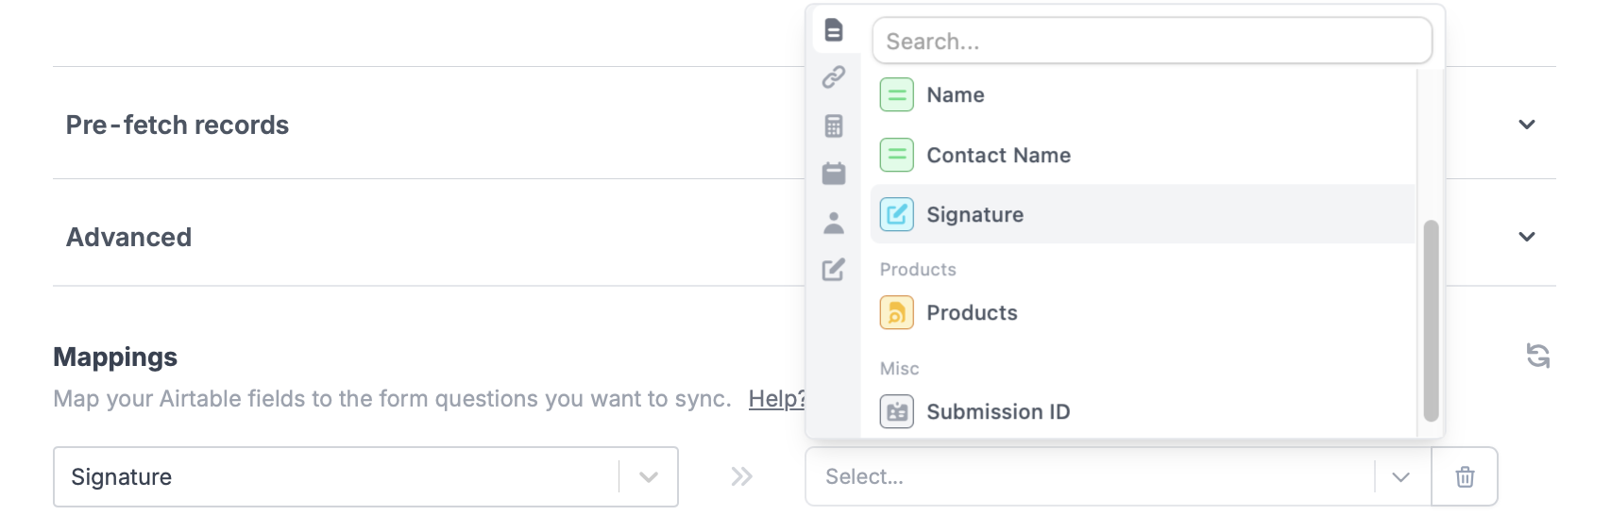Click the document icon in the field type sidebar

(833, 29)
